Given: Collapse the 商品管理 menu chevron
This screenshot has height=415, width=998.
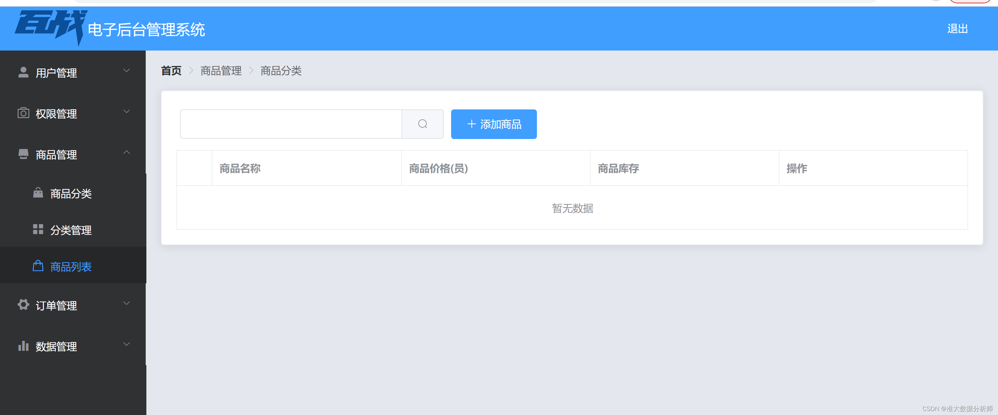Looking at the screenshot, I should tap(126, 153).
